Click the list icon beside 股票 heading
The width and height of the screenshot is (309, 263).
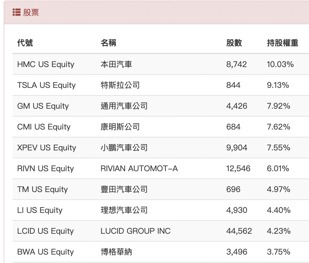coord(17,12)
